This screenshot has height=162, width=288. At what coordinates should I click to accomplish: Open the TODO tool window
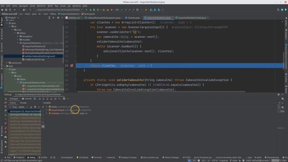point(187,157)
